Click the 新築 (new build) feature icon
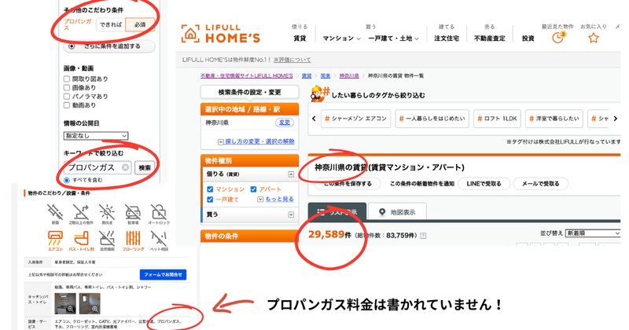This screenshot has width=629, height=330. [55, 212]
